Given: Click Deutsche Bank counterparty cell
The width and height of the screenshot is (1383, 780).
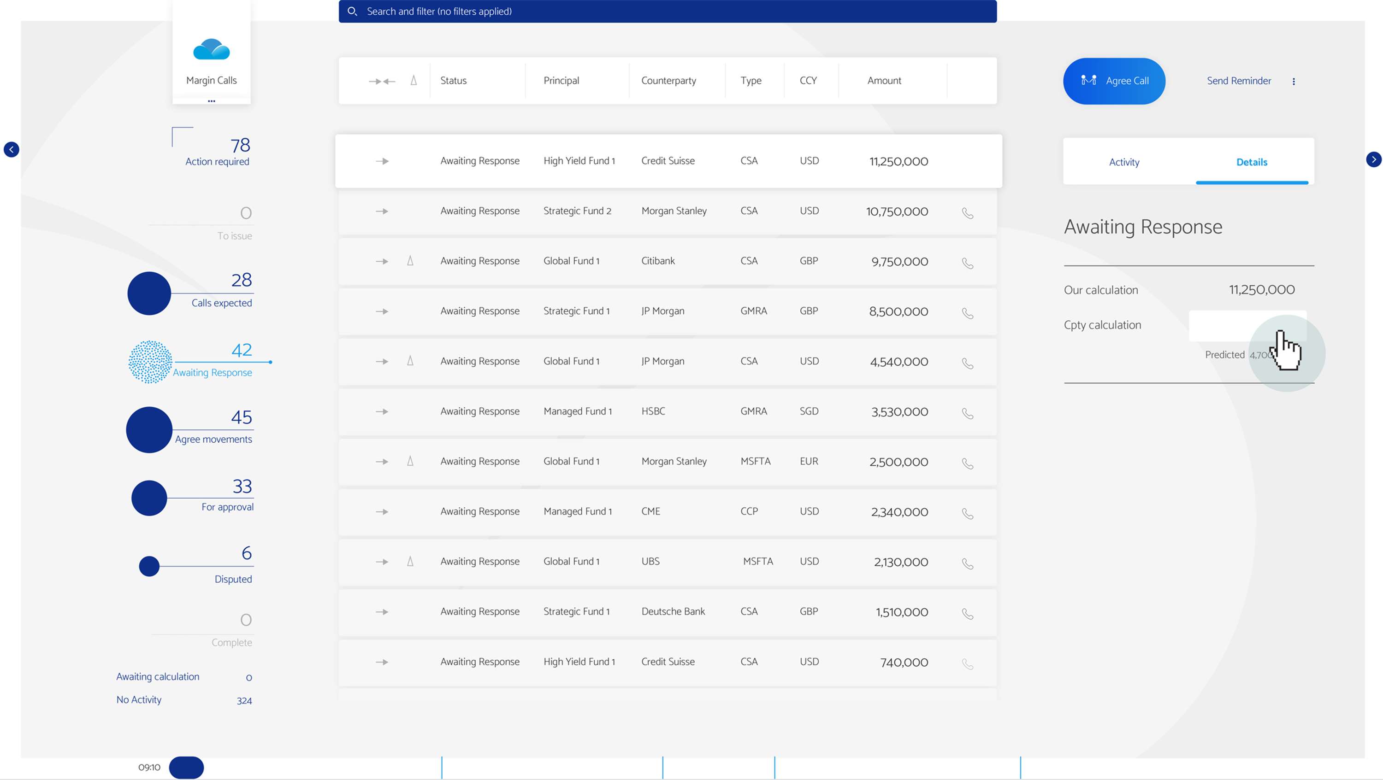Looking at the screenshot, I should coord(673,611).
